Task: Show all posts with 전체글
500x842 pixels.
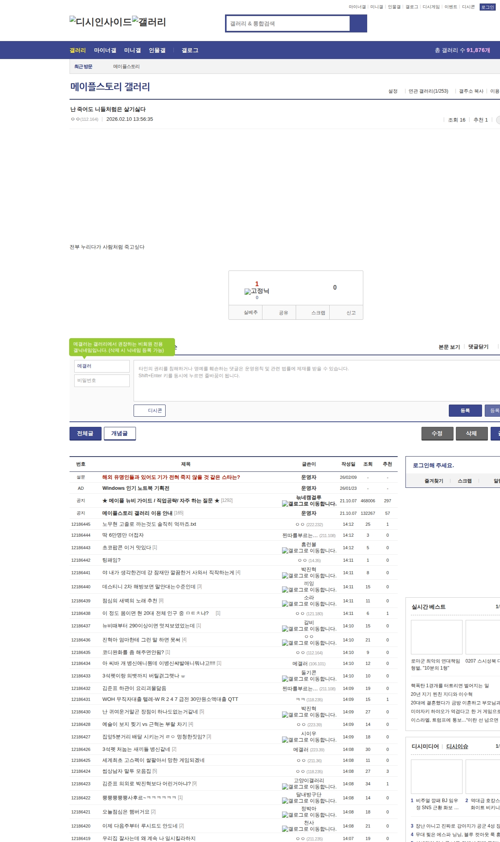Action: [x=85, y=434]
